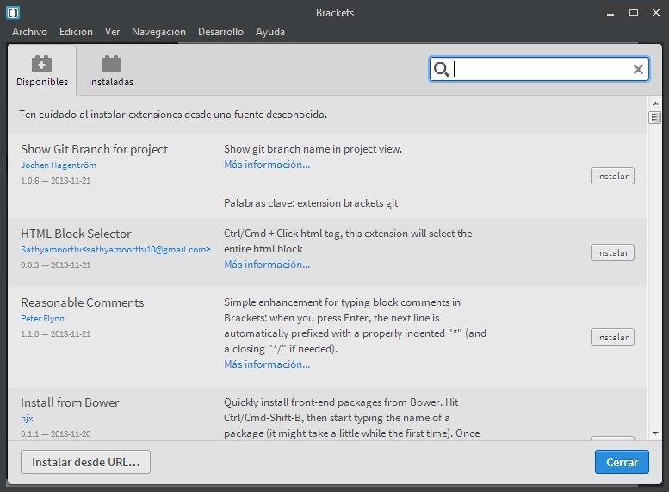
Task: Click the scrollbar down arrow
Action: coord(655,433)
